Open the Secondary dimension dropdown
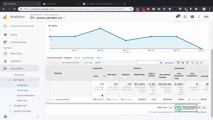Viewport: 213px width, 120px height. point(72,63)
